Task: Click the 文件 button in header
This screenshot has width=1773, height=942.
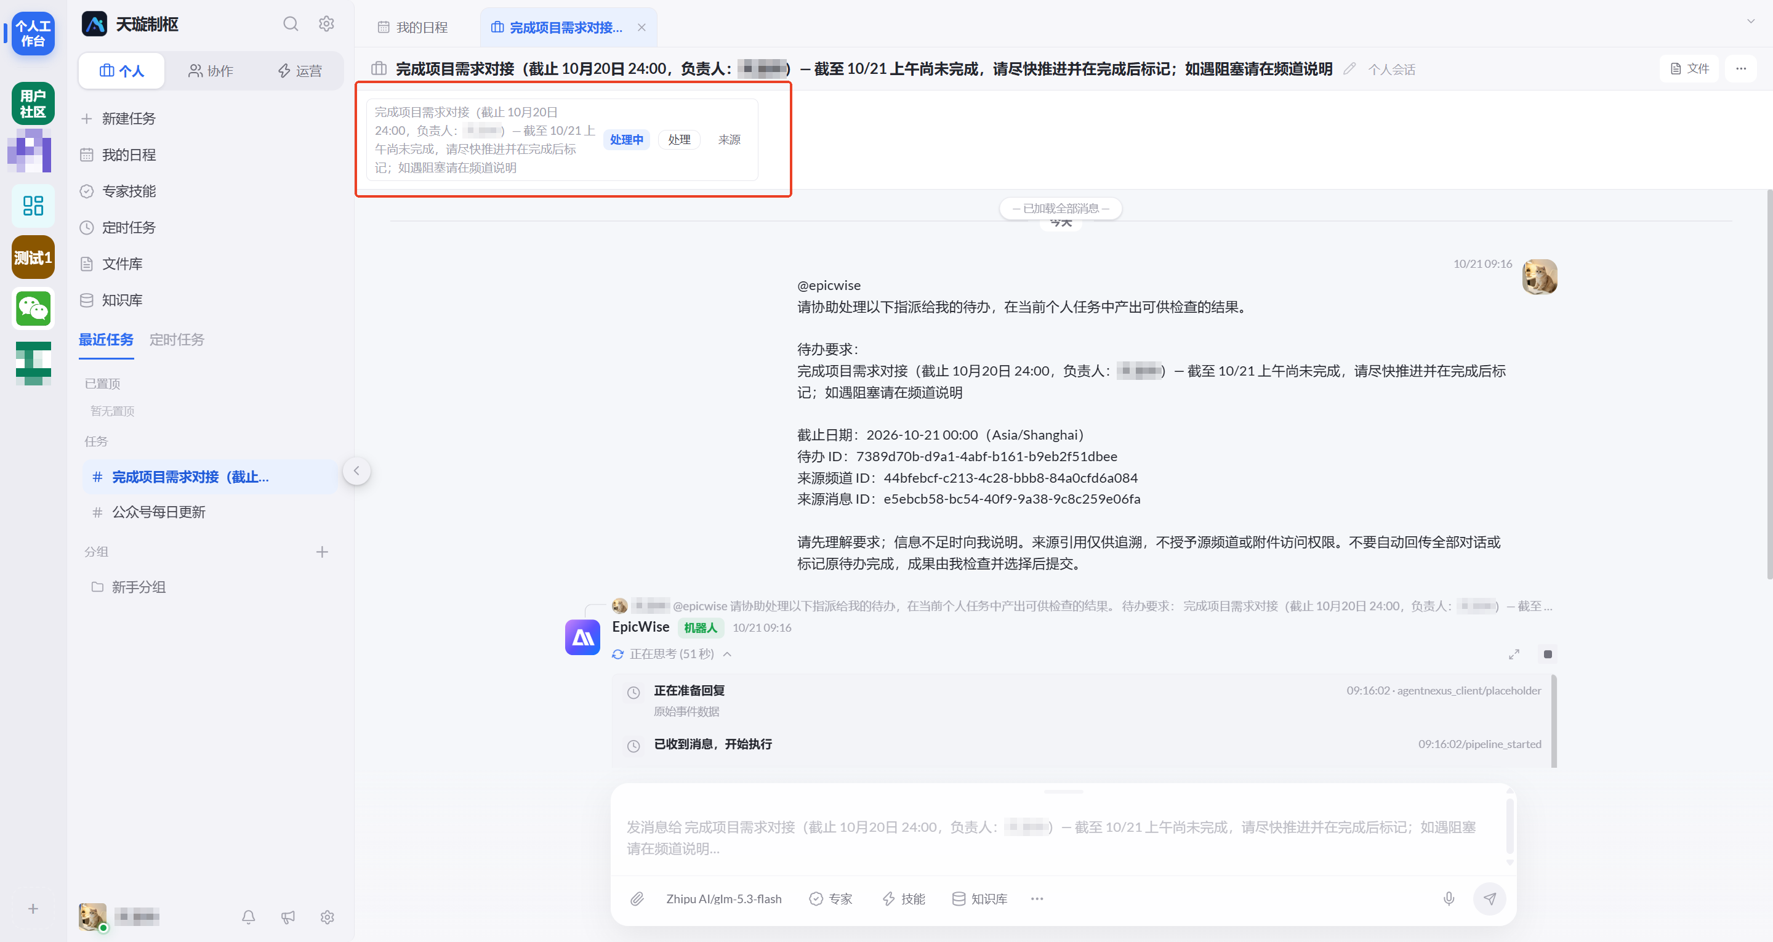Action: 1690,69
